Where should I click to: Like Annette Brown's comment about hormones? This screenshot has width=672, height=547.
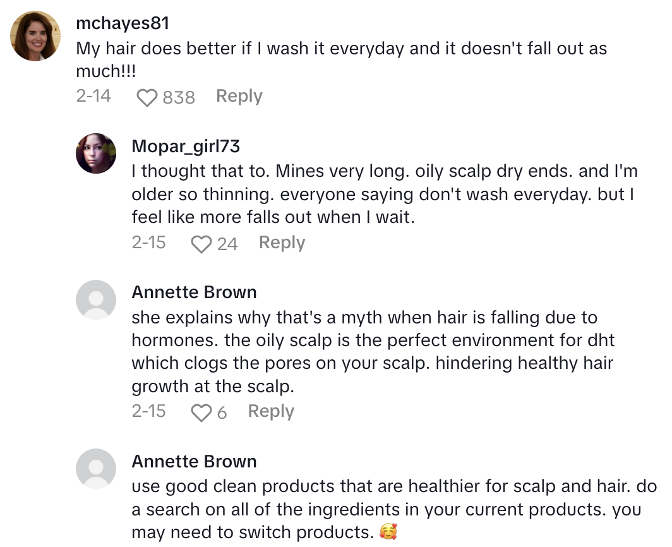tap(201, 413)
